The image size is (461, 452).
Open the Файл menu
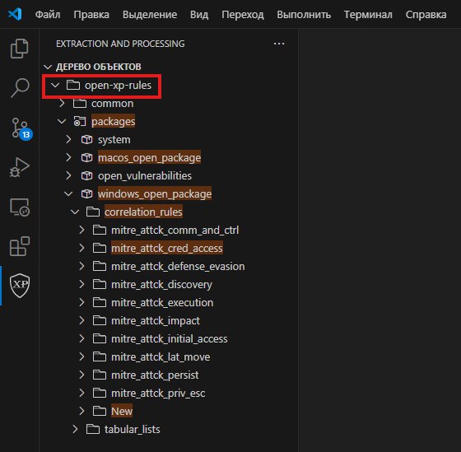pos(48,15)
